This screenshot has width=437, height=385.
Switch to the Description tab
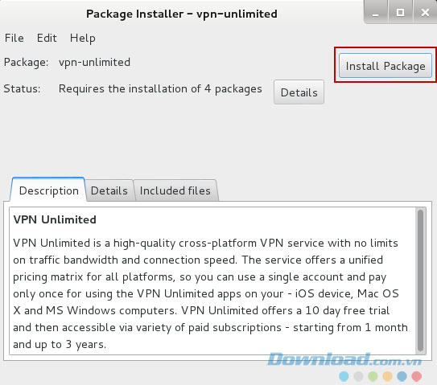(48, 190)
